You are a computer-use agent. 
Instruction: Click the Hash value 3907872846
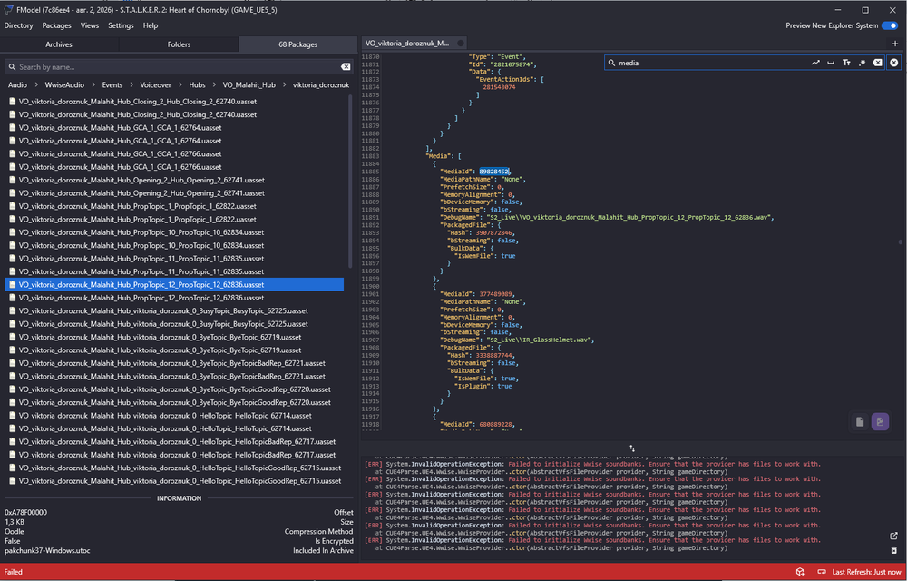pos(494,232)
